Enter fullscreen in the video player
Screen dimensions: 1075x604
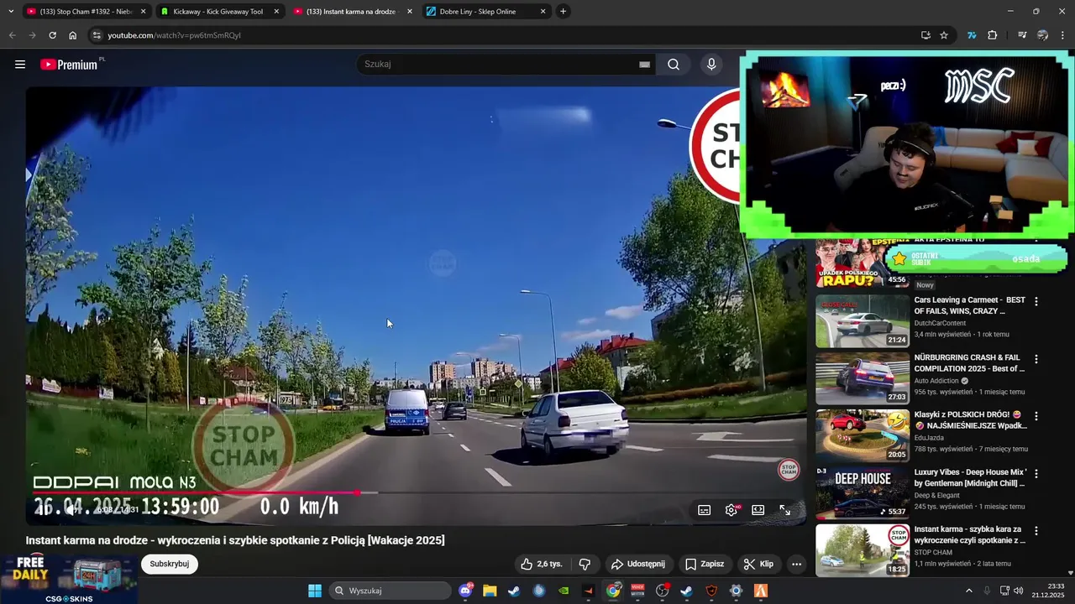pyautogui.click(x=784, y=510)
